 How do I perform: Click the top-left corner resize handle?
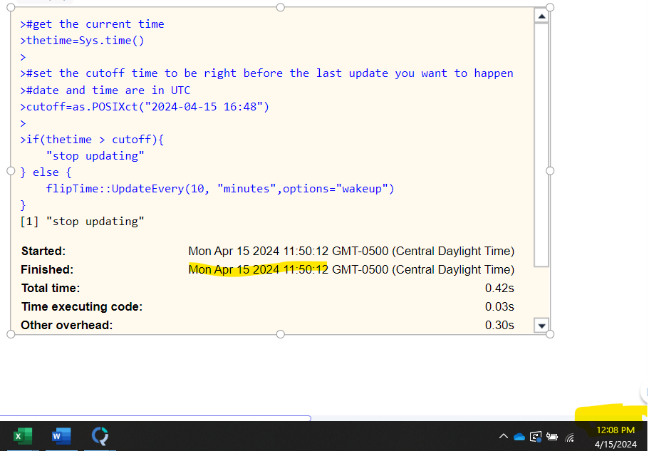click(11, 7)
